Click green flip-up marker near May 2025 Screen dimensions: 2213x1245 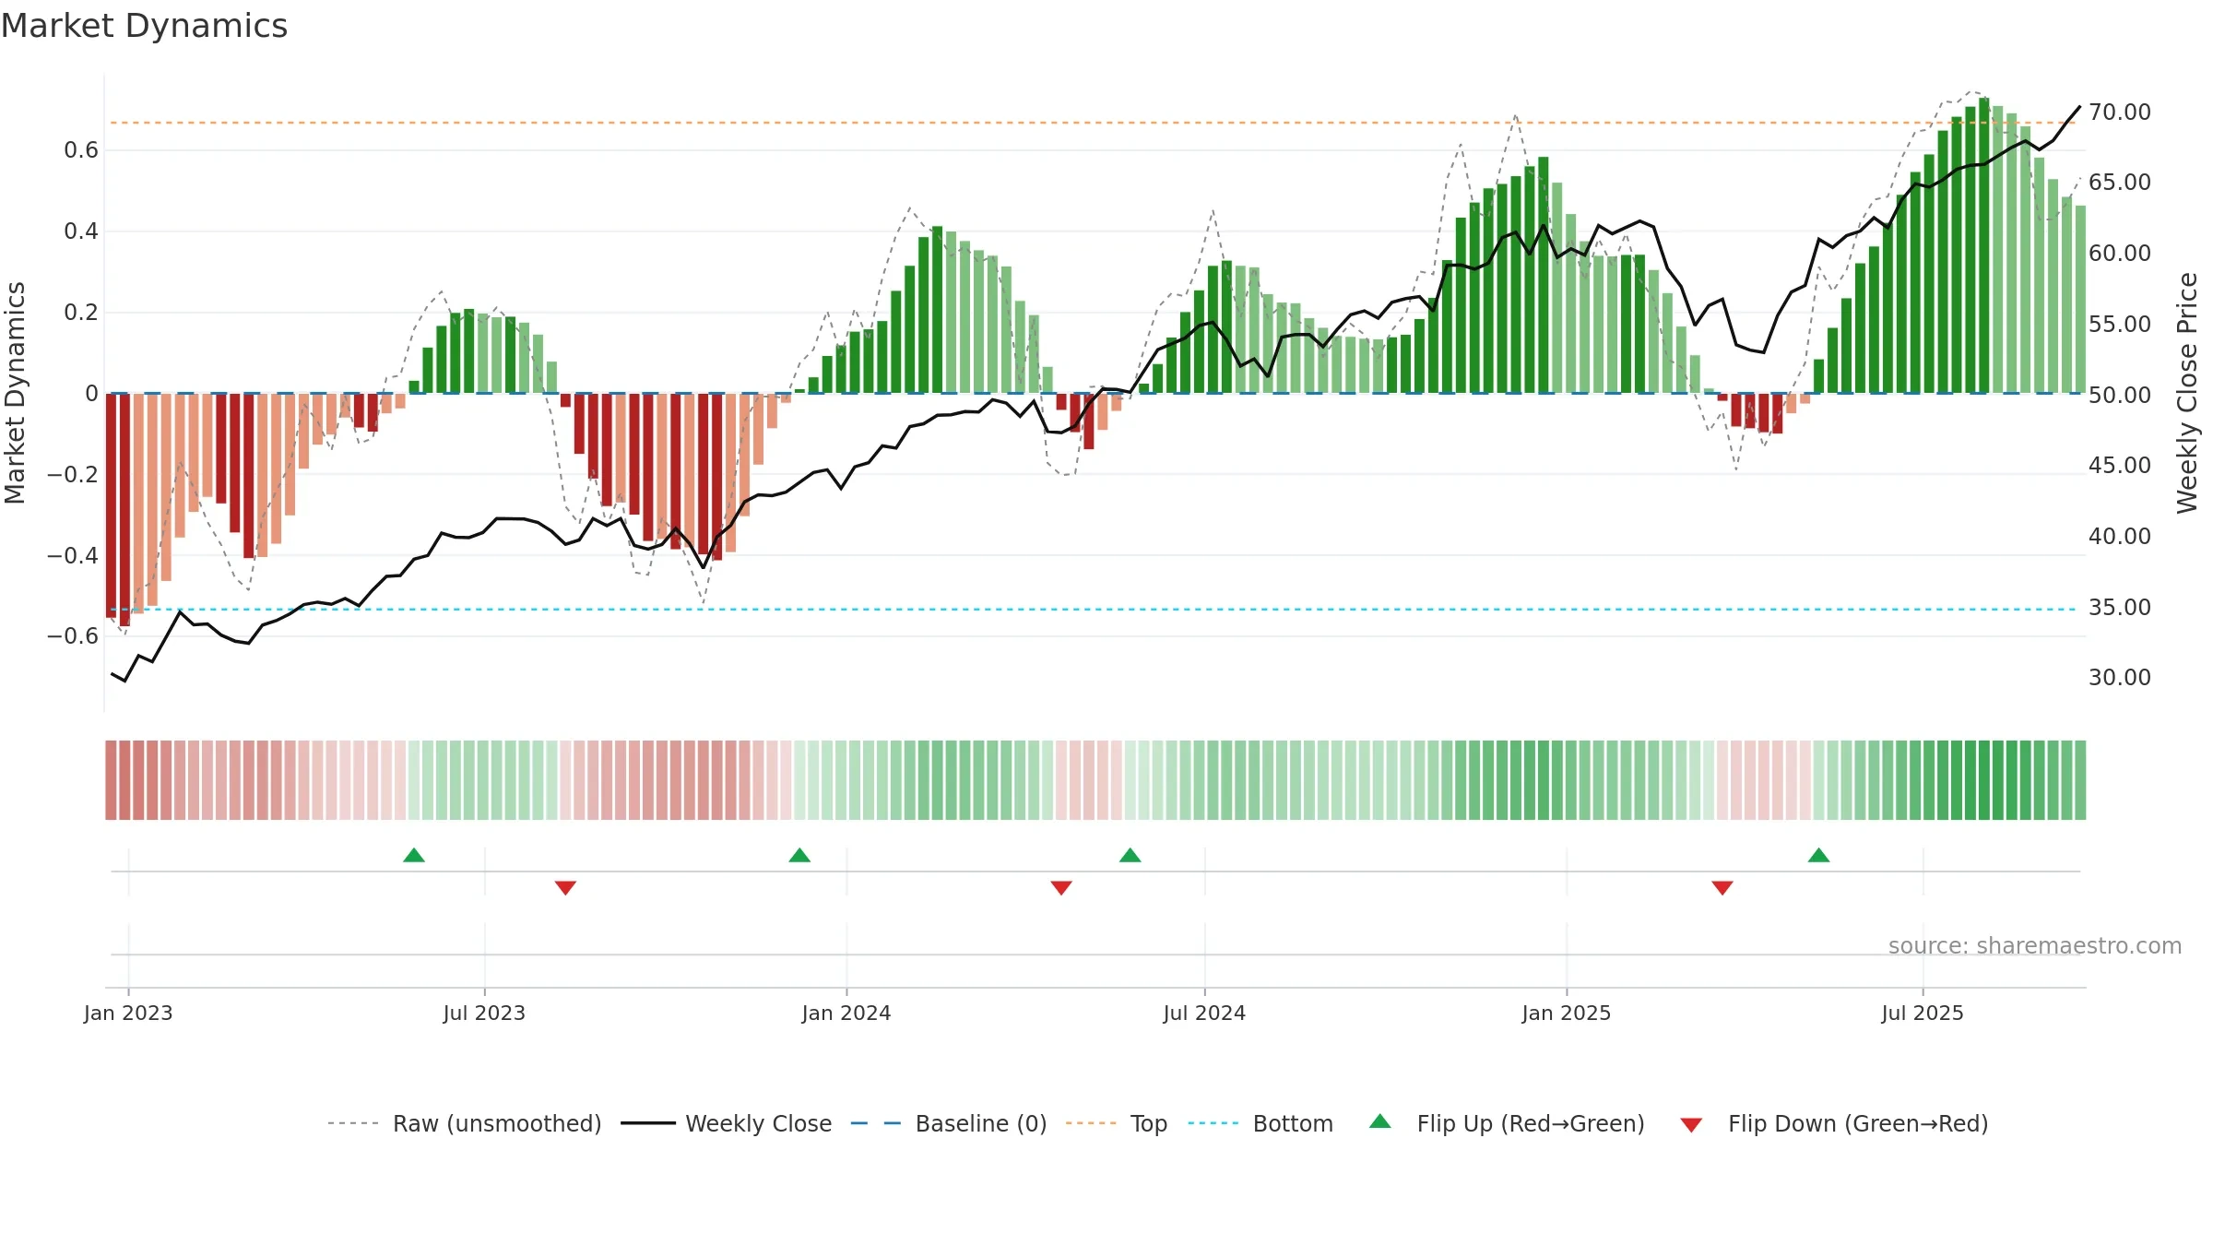coord(1819,855)
